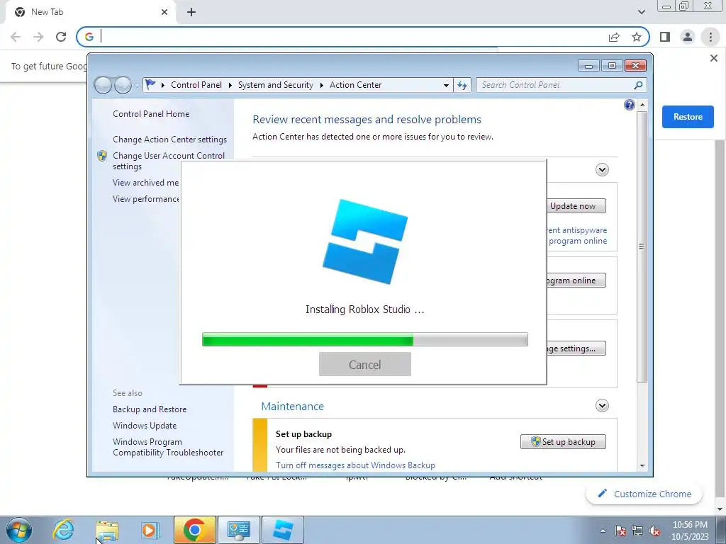Viewport: 726px width, 544px height.
Task: Open Chrome's tab search chevron
Action: pos(641,12)
